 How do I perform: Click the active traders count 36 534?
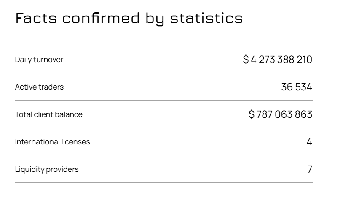[297, 87]
